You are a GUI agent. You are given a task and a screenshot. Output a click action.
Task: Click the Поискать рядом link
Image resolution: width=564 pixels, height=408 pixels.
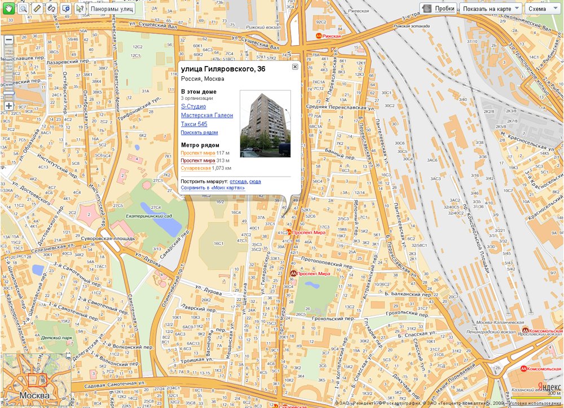(199, 133)
